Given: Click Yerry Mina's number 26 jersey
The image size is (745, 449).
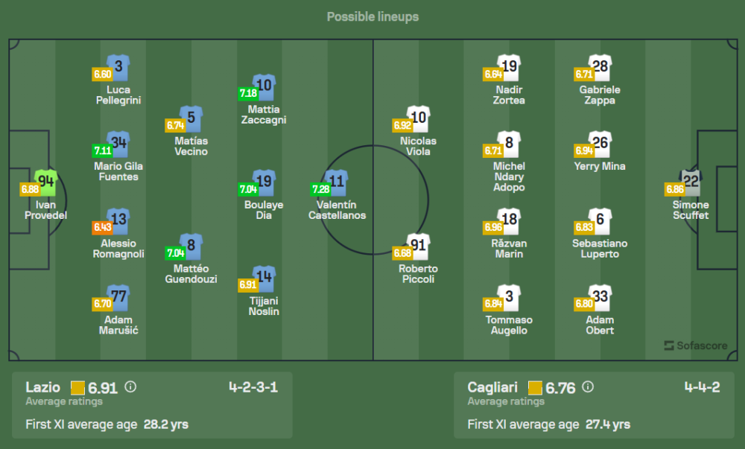Looking at the screenshot, I should [600, 144].
